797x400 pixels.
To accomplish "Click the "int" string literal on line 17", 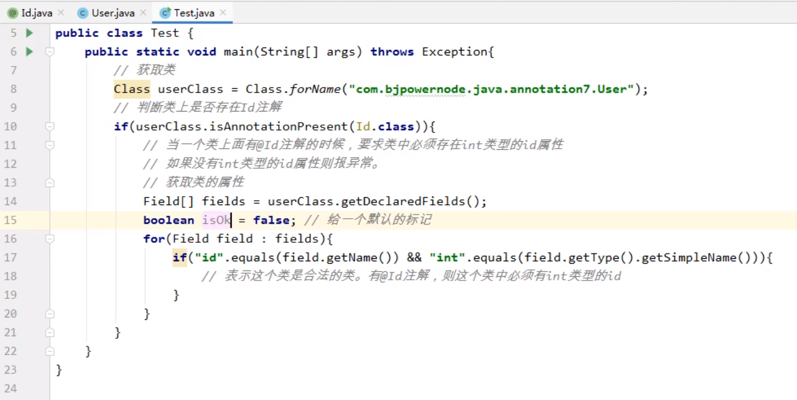I will pos(447,258).
